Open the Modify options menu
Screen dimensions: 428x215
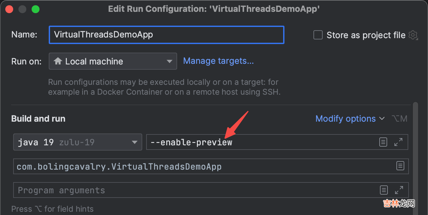point(345,119)
